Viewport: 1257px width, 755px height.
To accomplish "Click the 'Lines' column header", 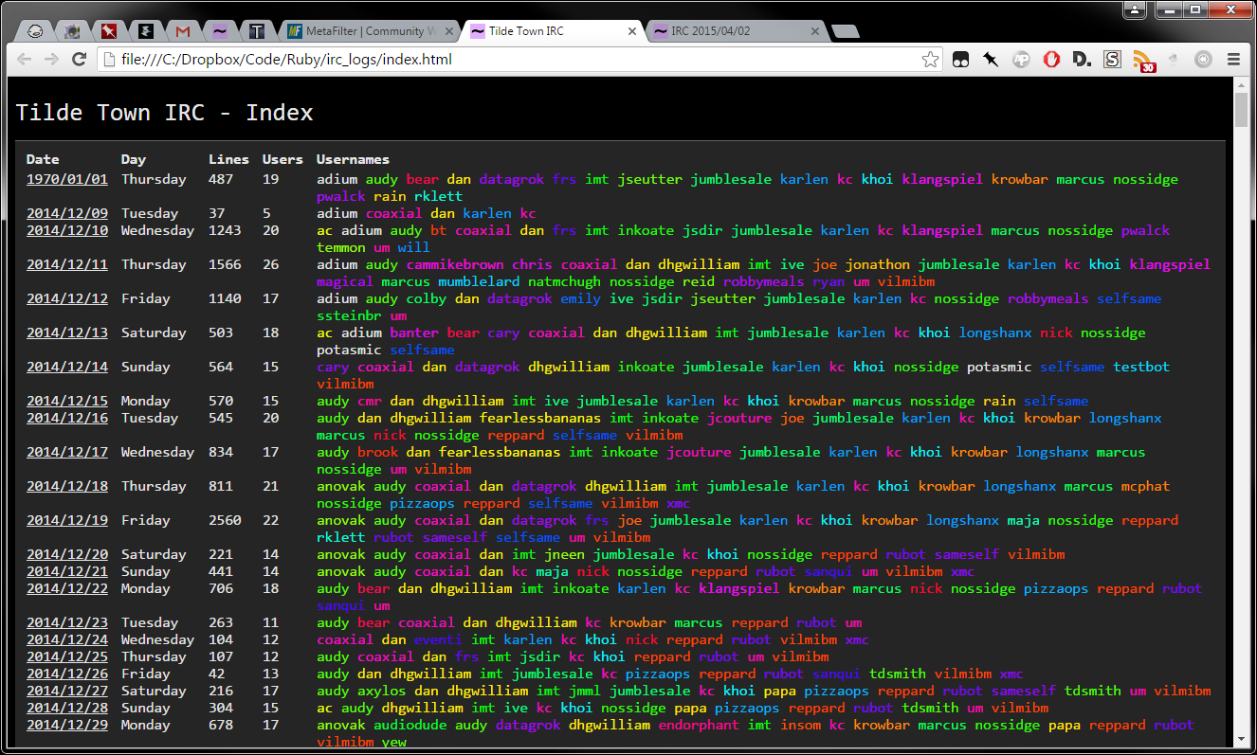I will 228,159.
